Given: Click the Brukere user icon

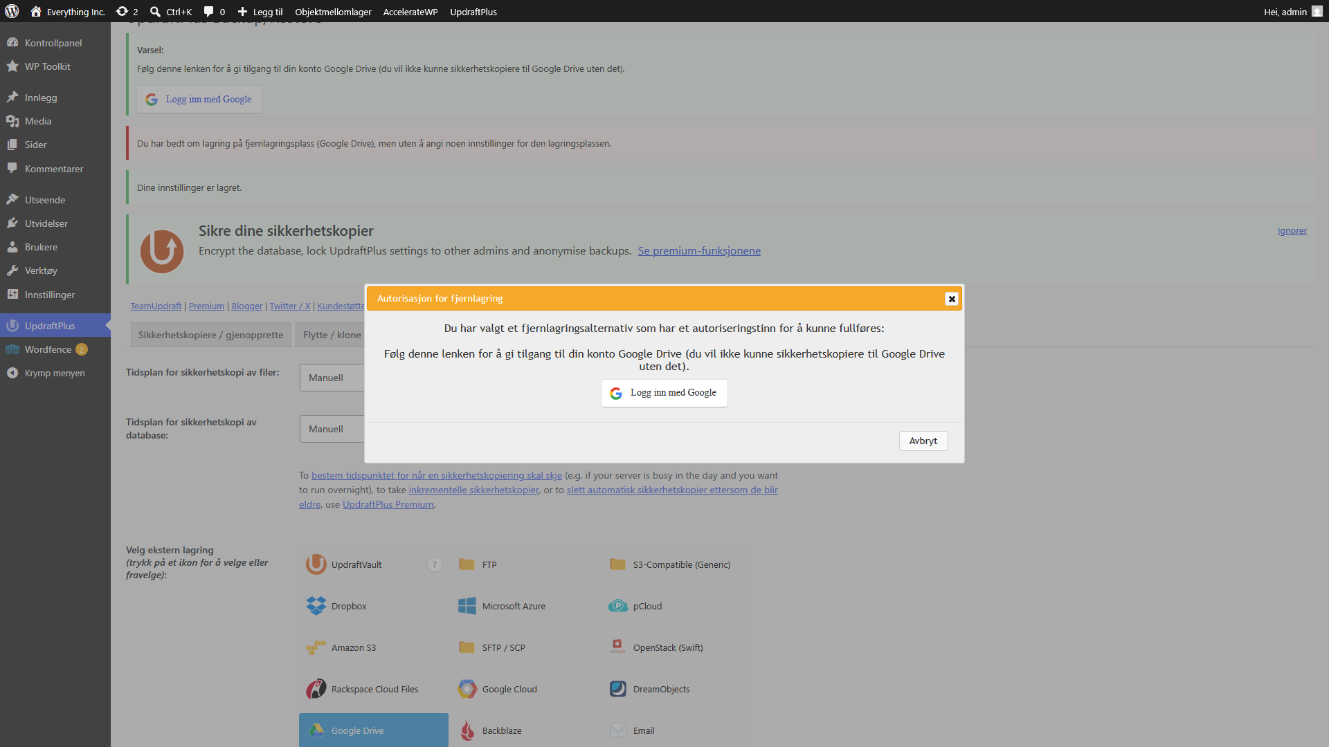Looking at the screenshot, I should point(12,247).
